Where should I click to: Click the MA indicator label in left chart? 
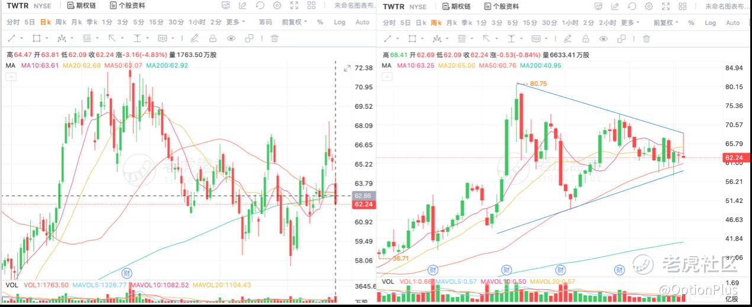[10, 66]
